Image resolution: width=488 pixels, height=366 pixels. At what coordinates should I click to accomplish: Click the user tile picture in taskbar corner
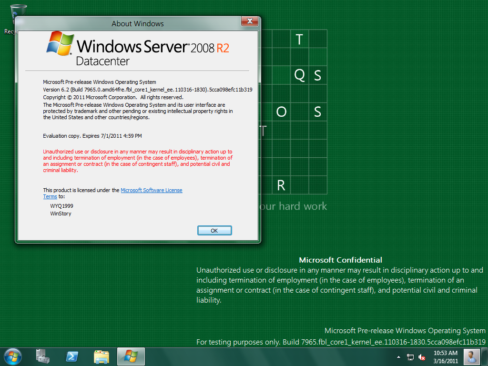click(471, 356)
